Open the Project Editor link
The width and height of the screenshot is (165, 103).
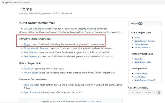[x=31, y=73]
